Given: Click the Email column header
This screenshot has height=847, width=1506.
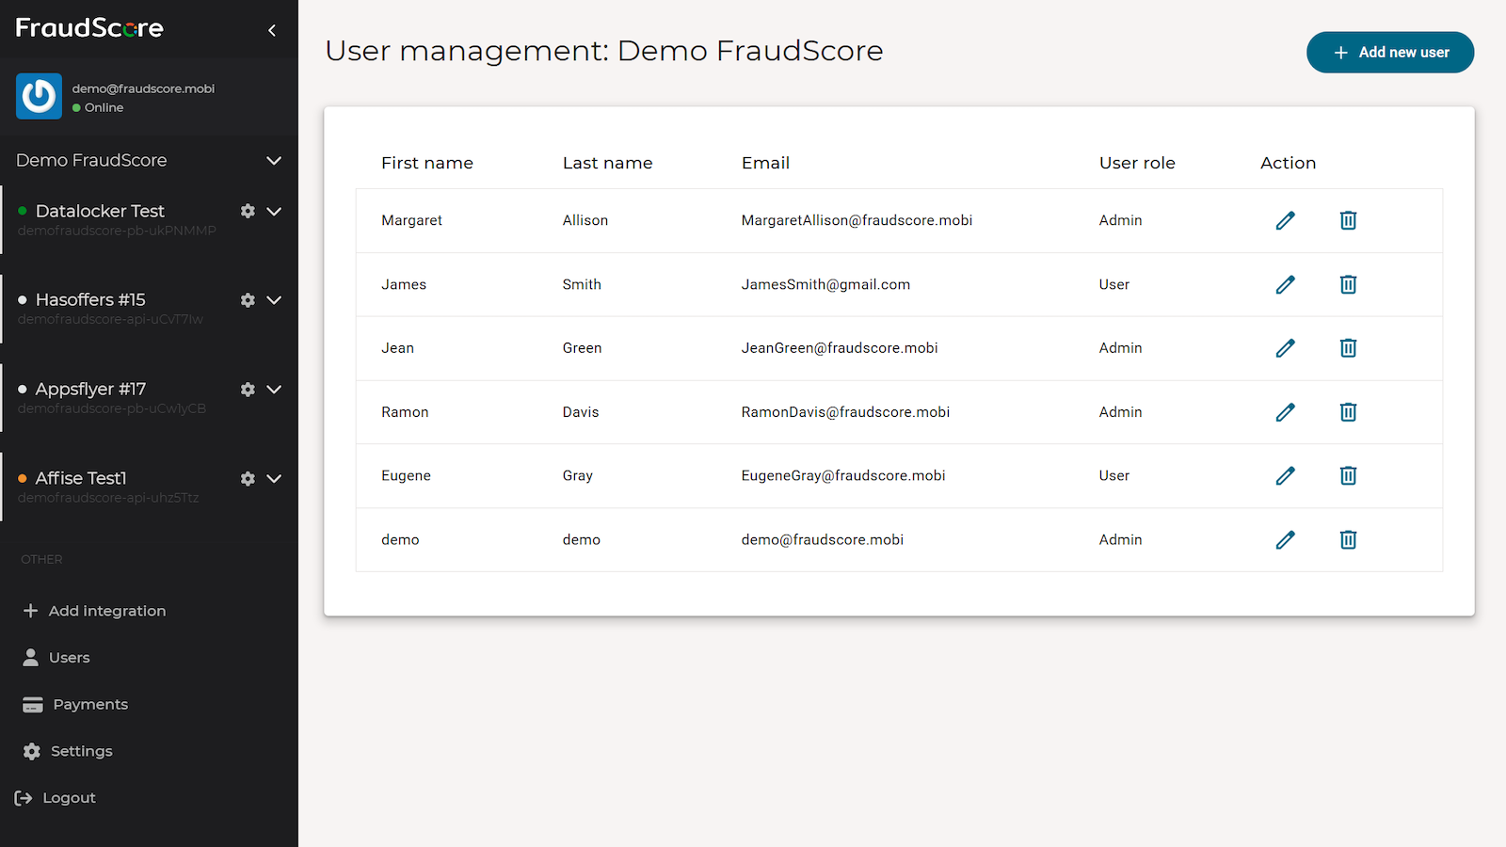Looking at the screenshot, I should pyautogui.click(x=765, y=163).
